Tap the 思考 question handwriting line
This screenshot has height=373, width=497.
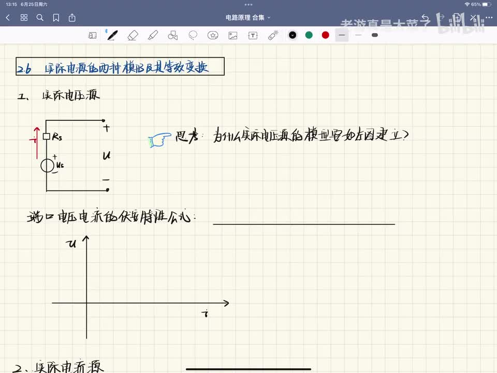click(292, 136)
